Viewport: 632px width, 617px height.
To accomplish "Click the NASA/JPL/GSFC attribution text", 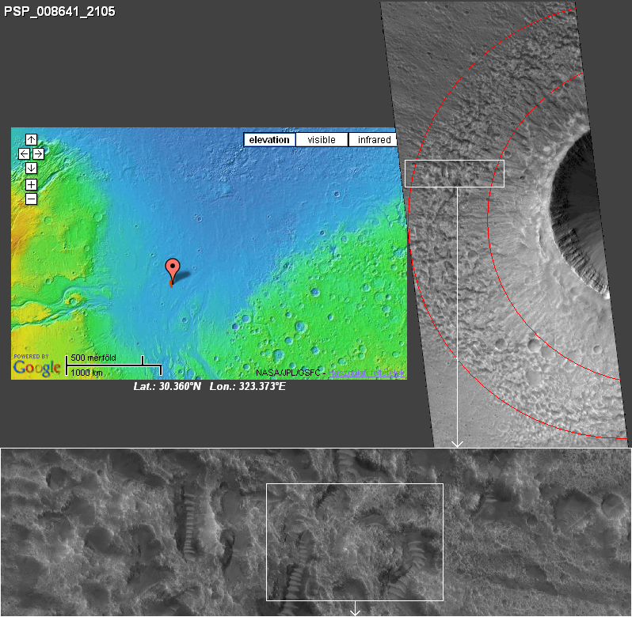I will (x=291, y=373).
